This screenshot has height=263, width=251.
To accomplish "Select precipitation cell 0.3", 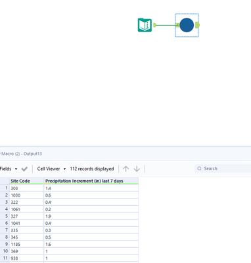I will [91, 230].
